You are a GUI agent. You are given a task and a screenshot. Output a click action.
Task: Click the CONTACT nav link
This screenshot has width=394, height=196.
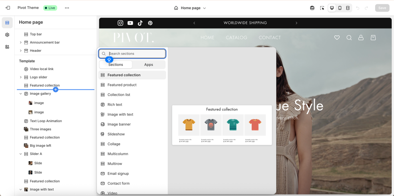(270, 38)
